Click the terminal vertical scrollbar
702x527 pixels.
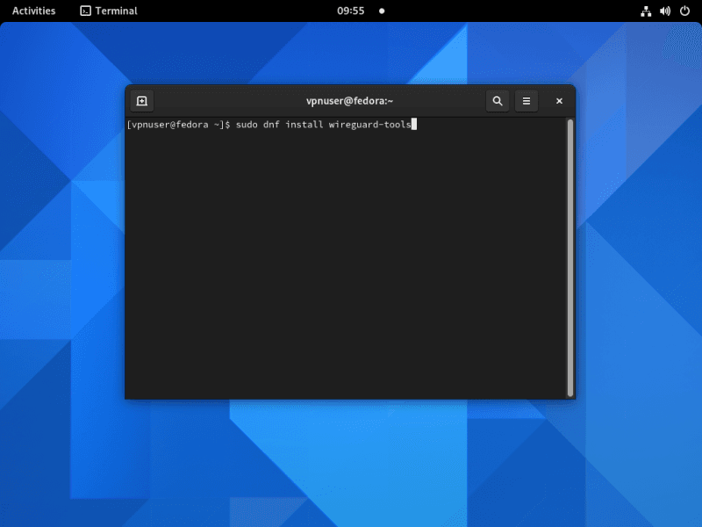click(570, 256)
